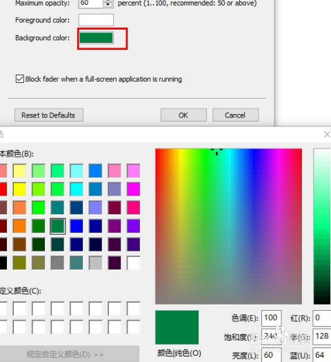Click the Foreground color white swatch

pos(96,20)
